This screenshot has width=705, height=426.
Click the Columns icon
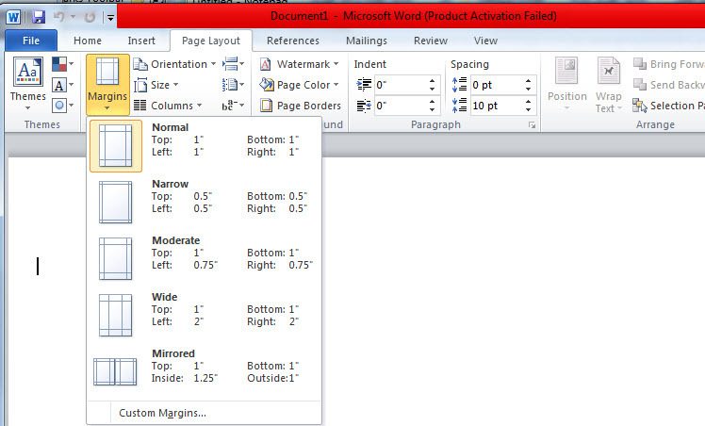139,106
